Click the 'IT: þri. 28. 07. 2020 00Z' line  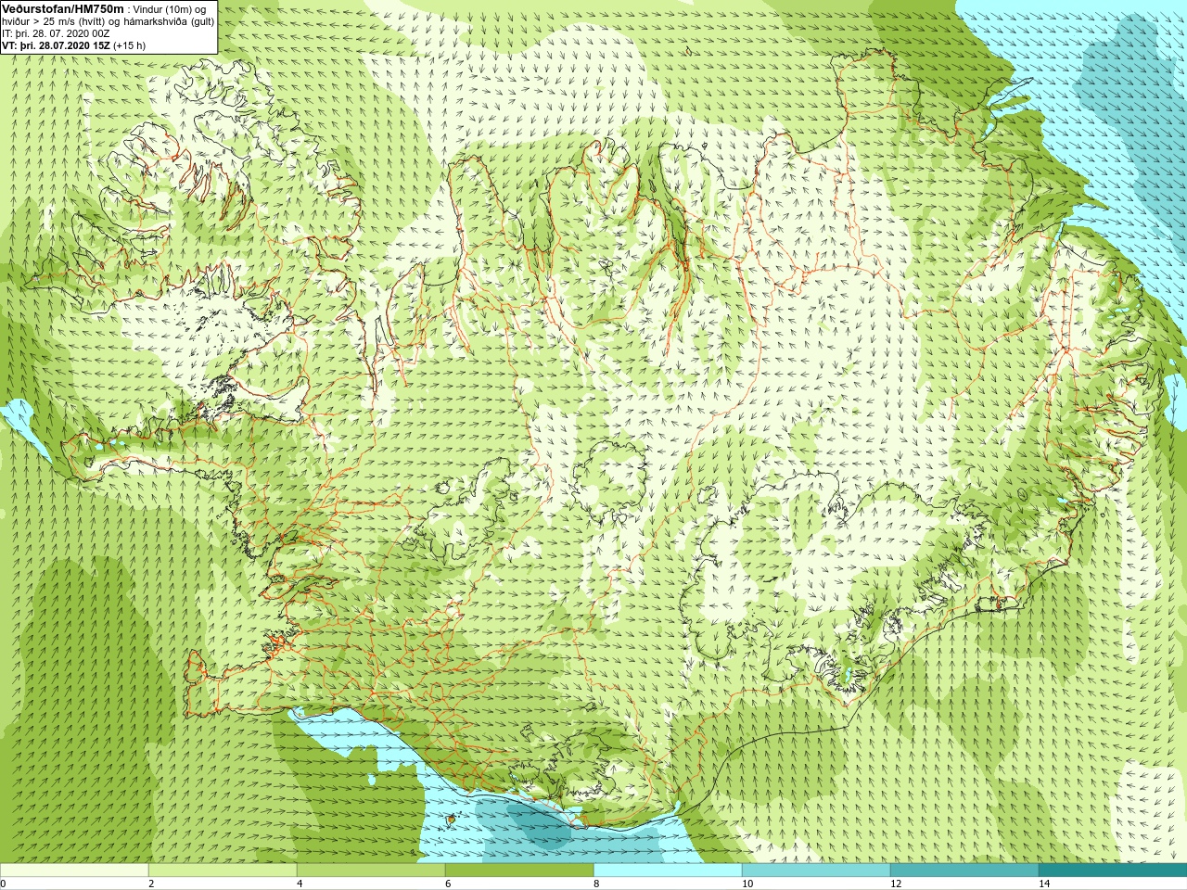[56, 33]
